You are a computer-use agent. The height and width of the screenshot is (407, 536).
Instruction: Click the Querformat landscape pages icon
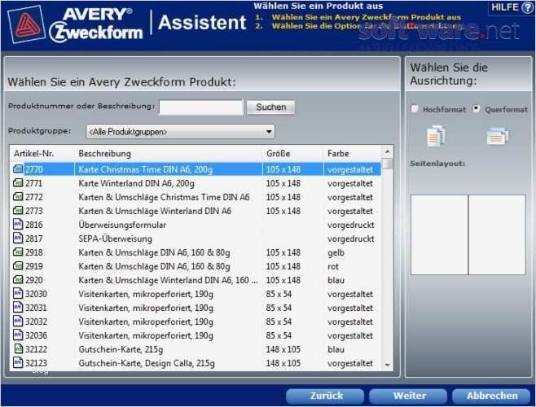point(498,136)
